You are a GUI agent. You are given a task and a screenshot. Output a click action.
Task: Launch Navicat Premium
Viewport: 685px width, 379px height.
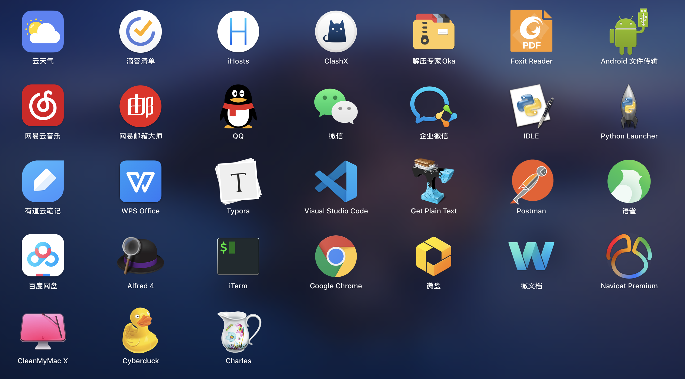pos(629,256)
